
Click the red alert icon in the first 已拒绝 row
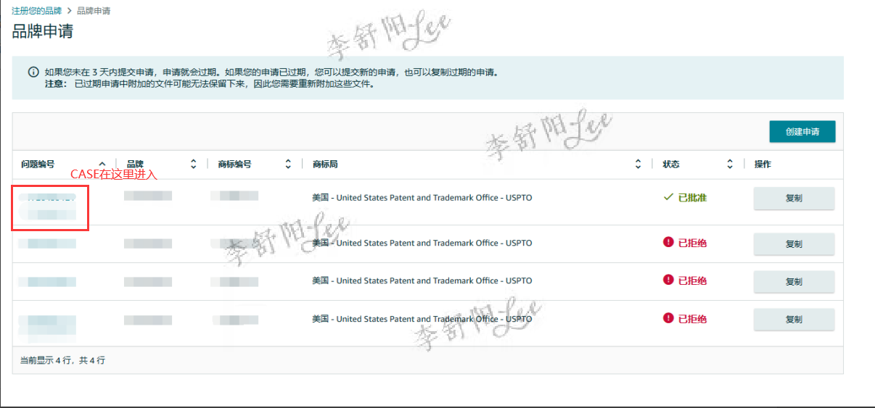[668, 242]
